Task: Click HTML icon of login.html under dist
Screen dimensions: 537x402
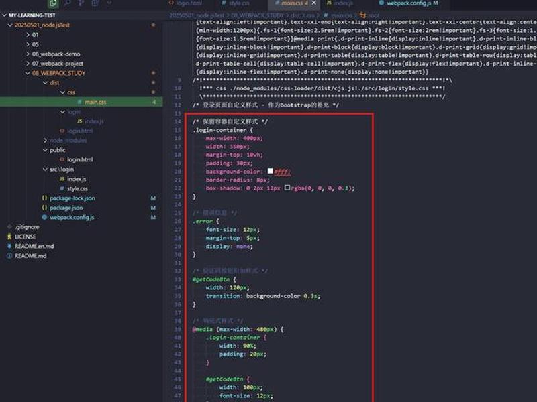Action: 62,131
